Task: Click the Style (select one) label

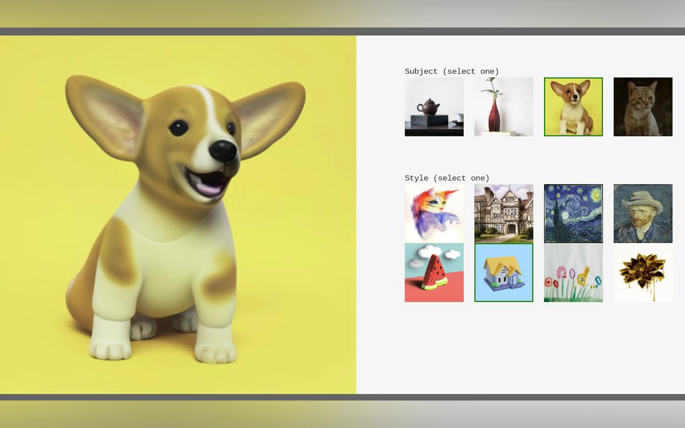Action: point(447,178)
